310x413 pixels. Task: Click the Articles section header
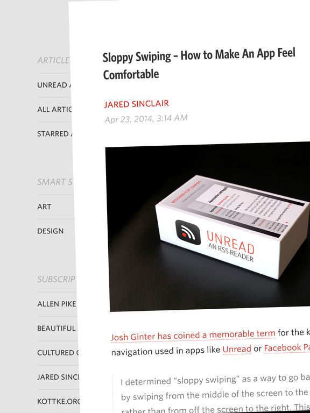click(x=53, y=61)
